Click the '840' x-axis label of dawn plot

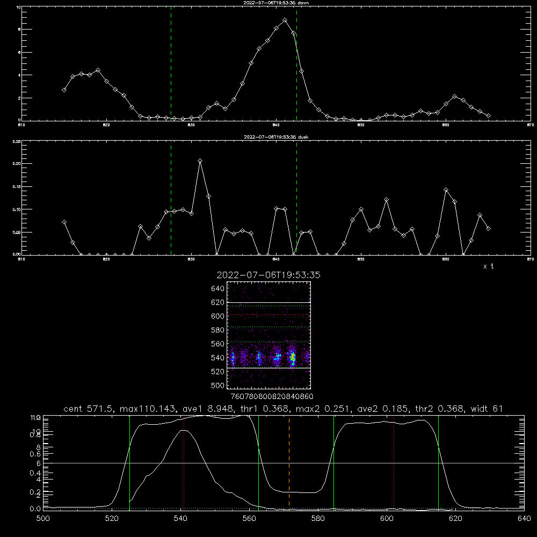coord(276,125)
